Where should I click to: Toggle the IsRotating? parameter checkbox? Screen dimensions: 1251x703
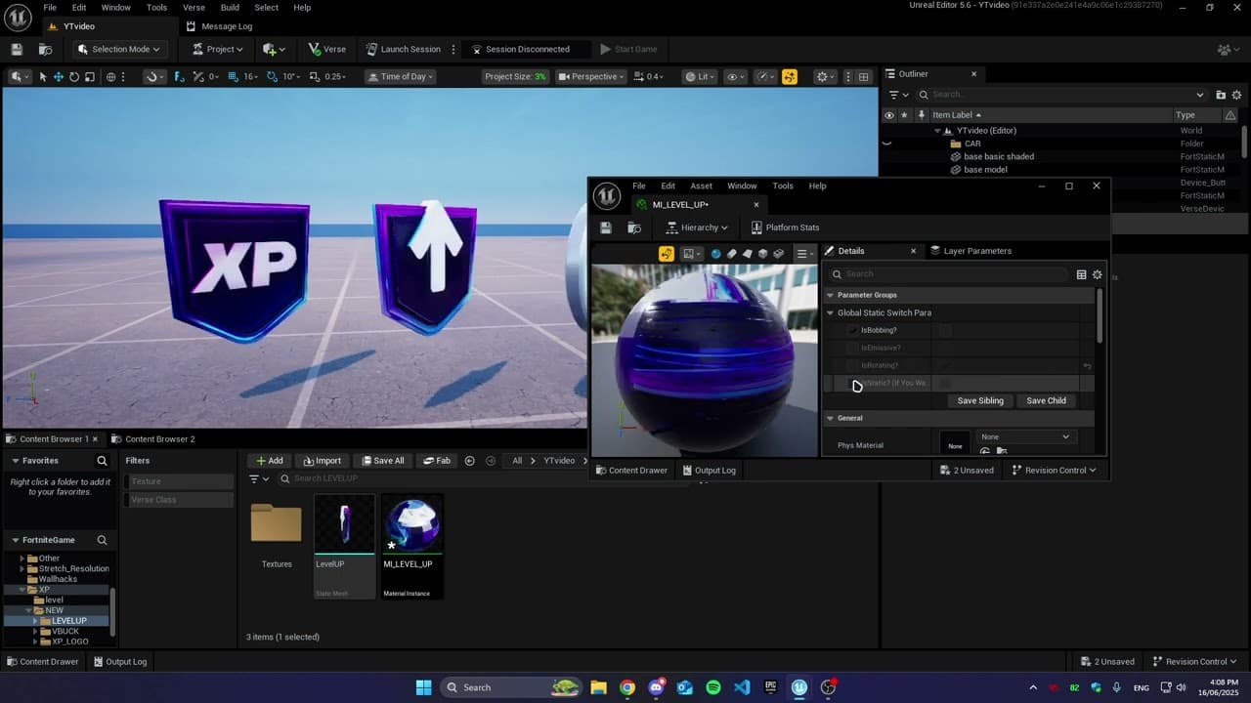(x=852, y=365)
